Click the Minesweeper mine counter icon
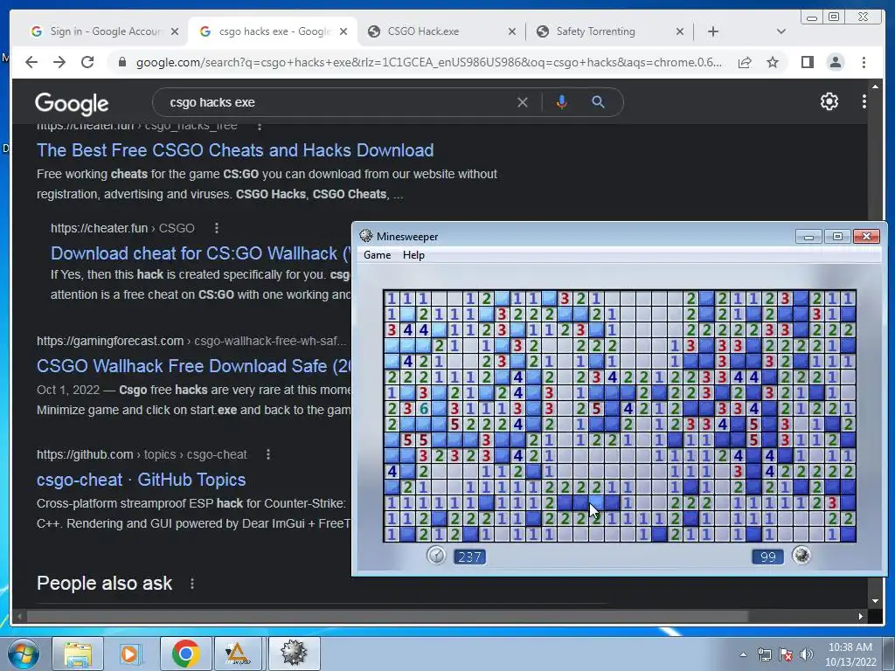This screenshot has width=895, height=671. (x=801, y=555)
